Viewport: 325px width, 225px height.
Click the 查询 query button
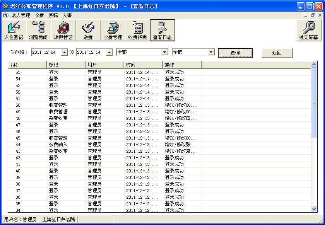(235, 53)
